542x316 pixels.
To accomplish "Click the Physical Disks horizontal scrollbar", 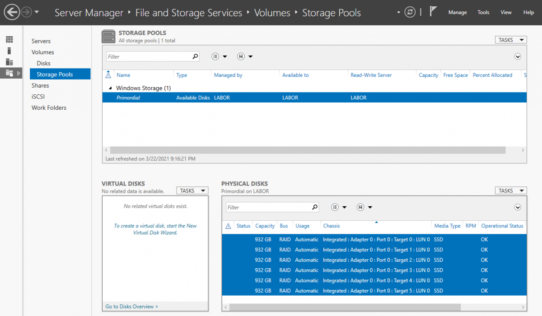I will (343, 307).
